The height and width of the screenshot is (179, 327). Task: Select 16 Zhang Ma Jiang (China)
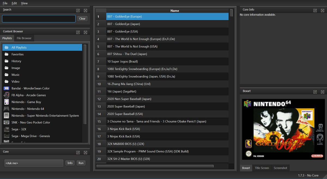point(167,84)
